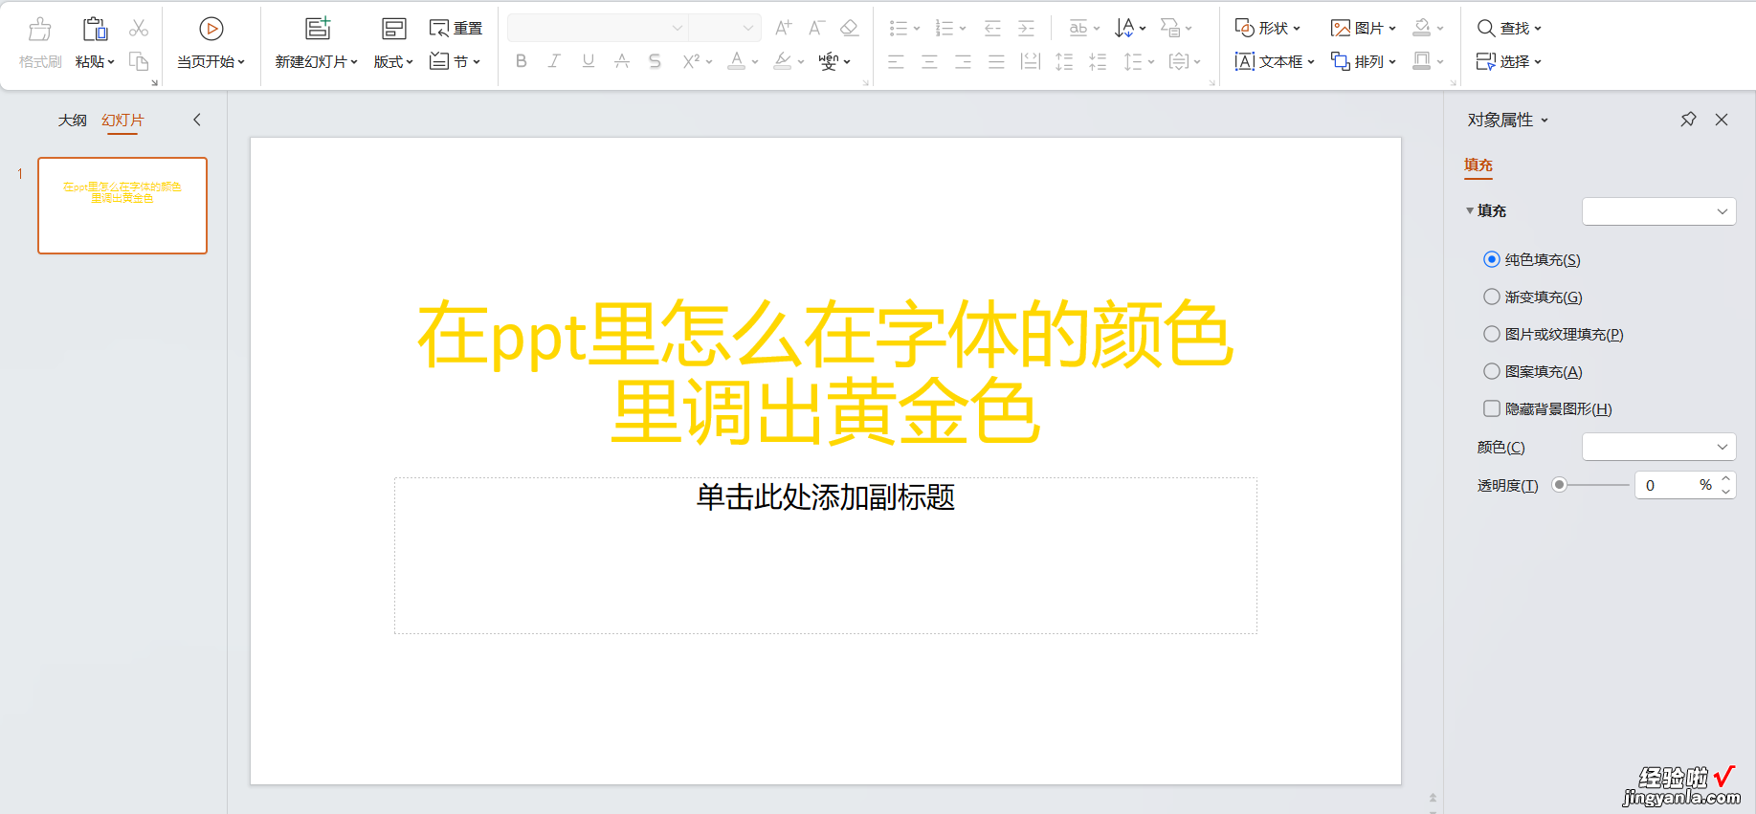Click the clear formatting eraser icon
The width and height of the screenshot is (1756, 814).
849,28
